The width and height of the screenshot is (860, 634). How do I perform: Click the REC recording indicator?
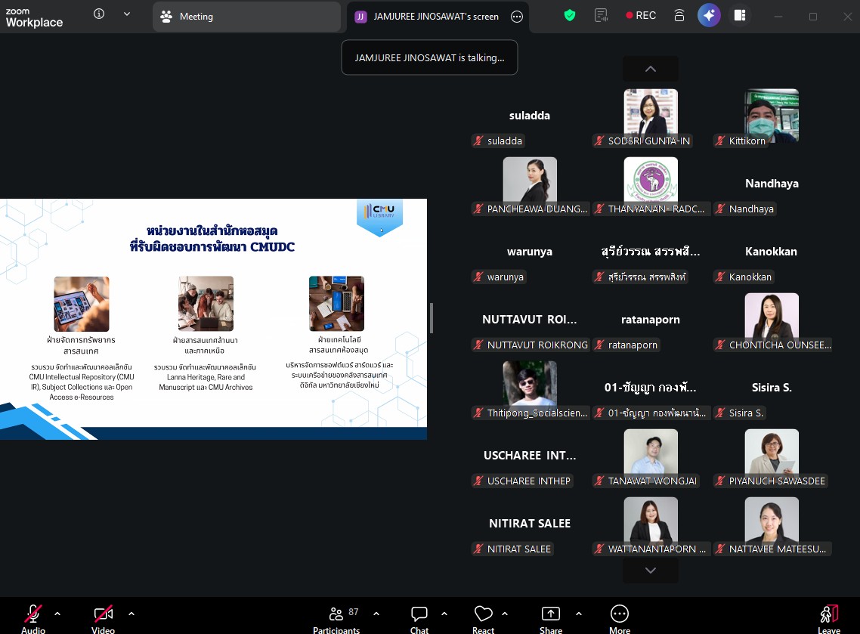point(641,15)
